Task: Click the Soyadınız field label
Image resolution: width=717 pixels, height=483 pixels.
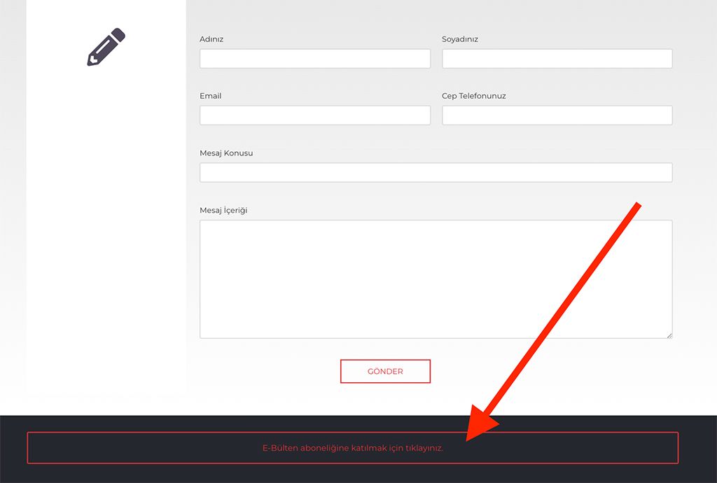Action: [x=459, y=39]
